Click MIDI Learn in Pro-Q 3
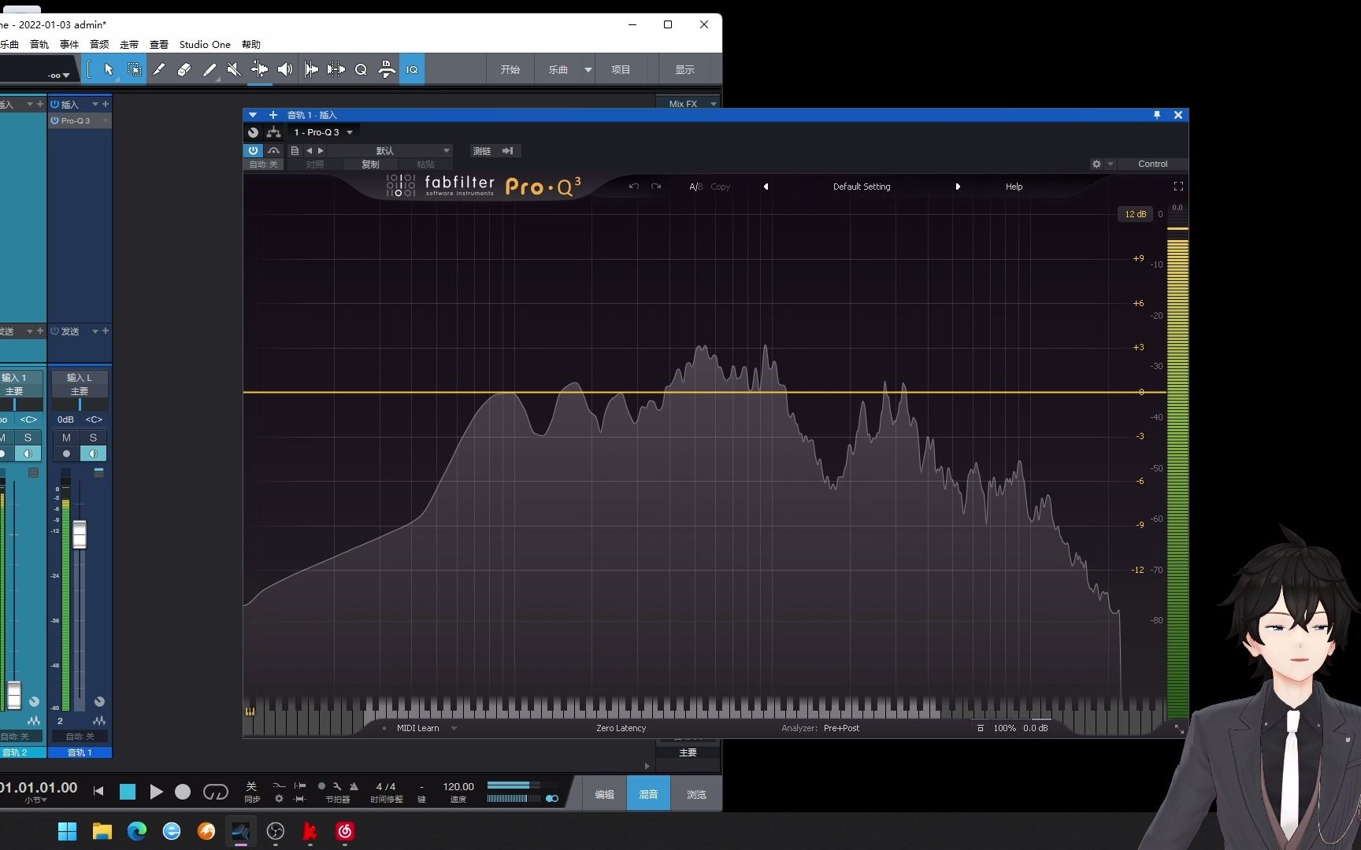Viewport: 1361px width, 850px height. (417, 728)
